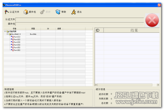
Task: Click the PhoenixUSBPro title bar app icon
Action: tap(4, 5)
